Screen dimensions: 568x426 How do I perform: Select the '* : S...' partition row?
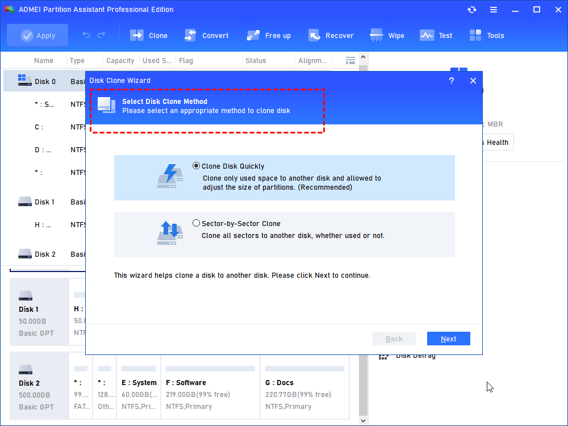(x=44, y=105)
